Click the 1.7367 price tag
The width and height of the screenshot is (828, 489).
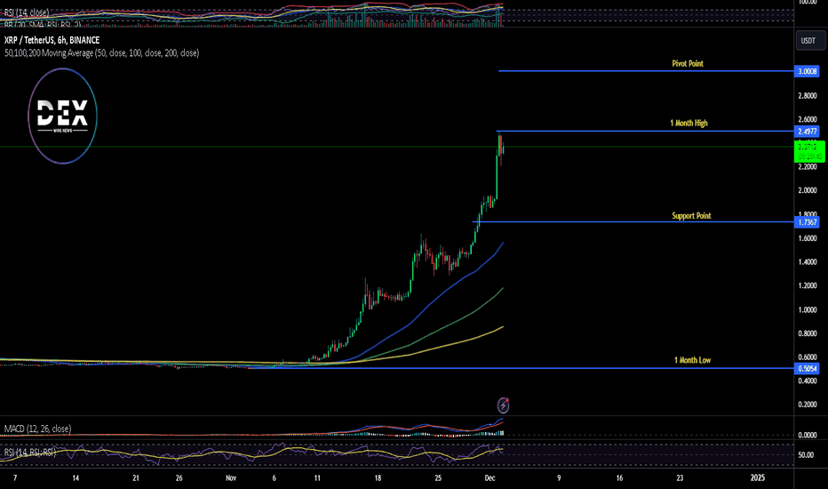(x=807, y=222)
